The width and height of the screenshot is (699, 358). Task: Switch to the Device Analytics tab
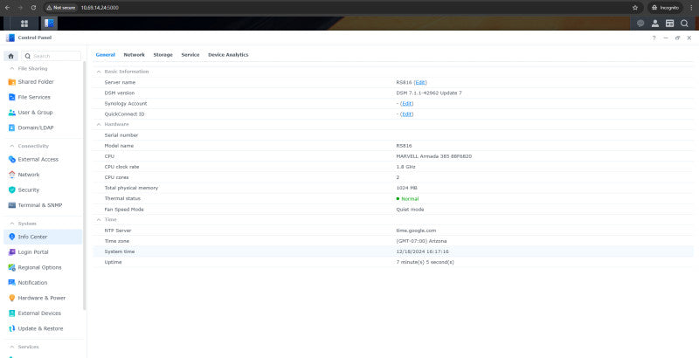pyautogui.click(x=228, y=55)
